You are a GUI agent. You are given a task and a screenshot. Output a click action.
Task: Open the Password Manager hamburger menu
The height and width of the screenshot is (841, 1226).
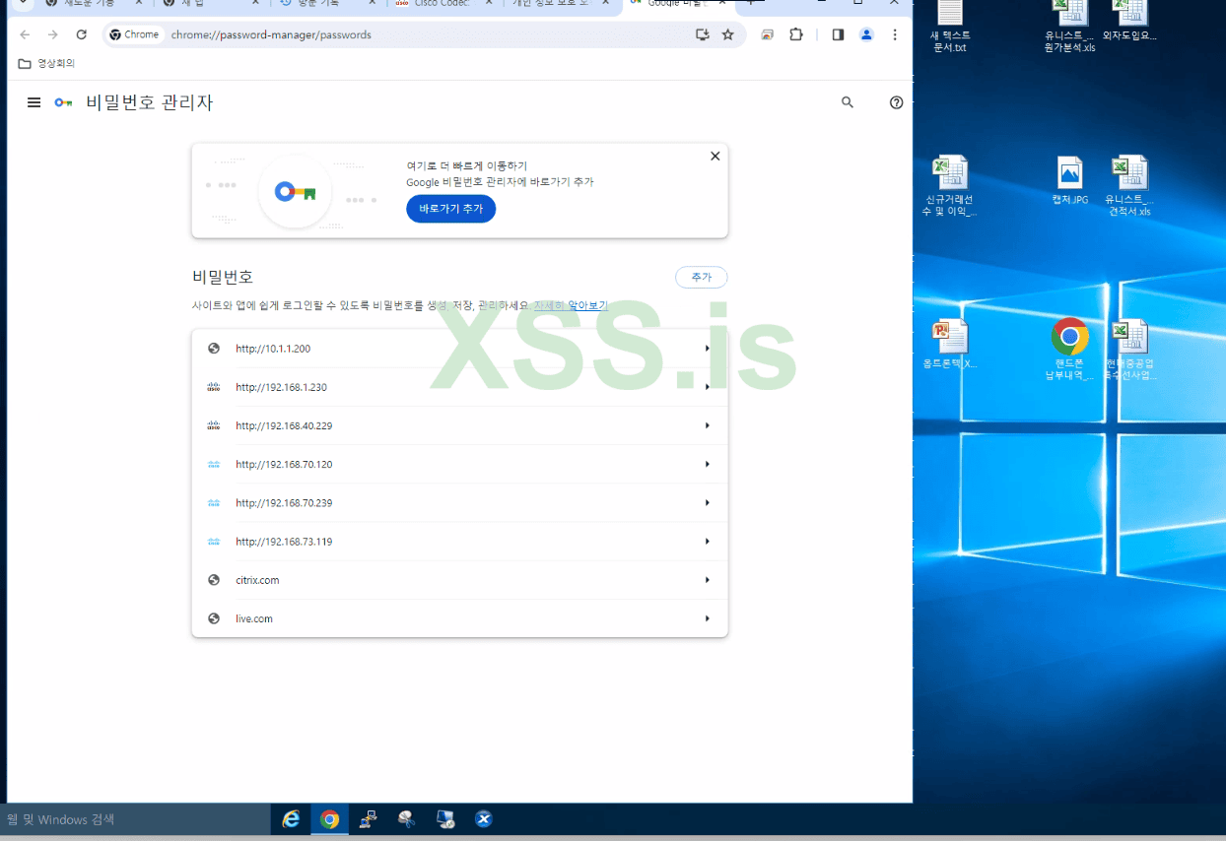point(34,102)
